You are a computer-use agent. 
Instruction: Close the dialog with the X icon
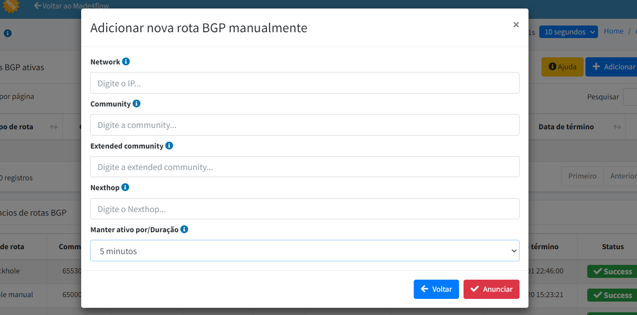[516, 25]
